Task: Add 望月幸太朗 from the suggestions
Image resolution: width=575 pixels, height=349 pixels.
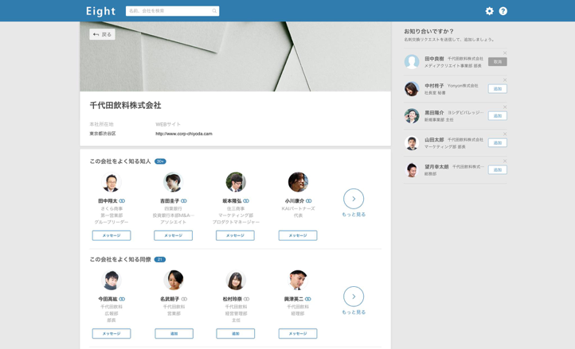Action: [x=498, y=170]
